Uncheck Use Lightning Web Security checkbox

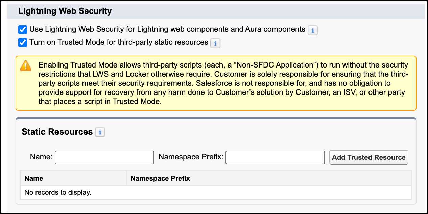click(23, 30)
